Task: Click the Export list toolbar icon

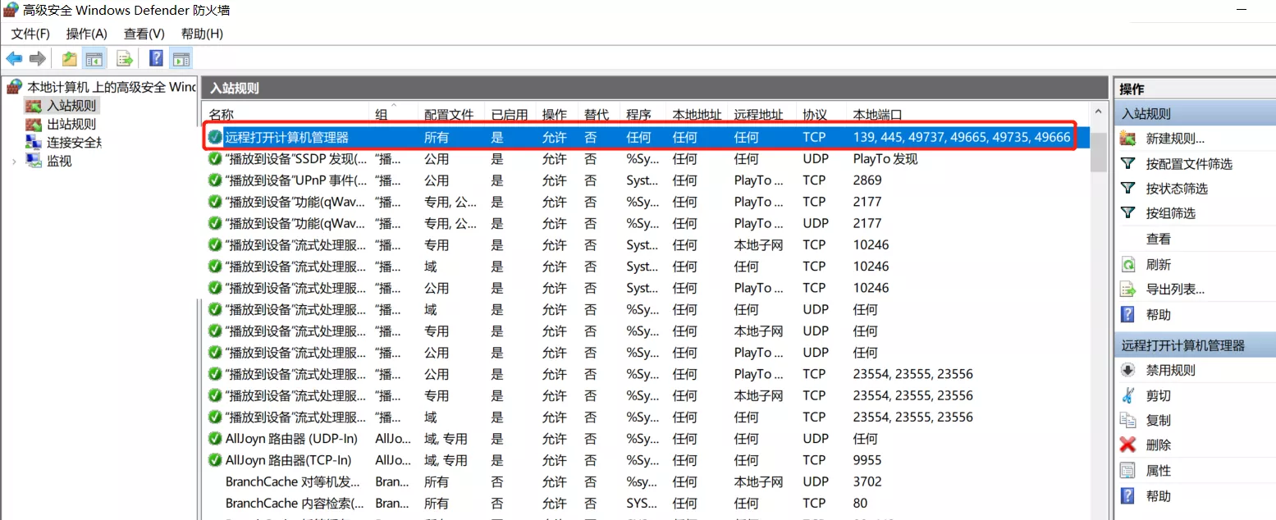Action: 125,58
